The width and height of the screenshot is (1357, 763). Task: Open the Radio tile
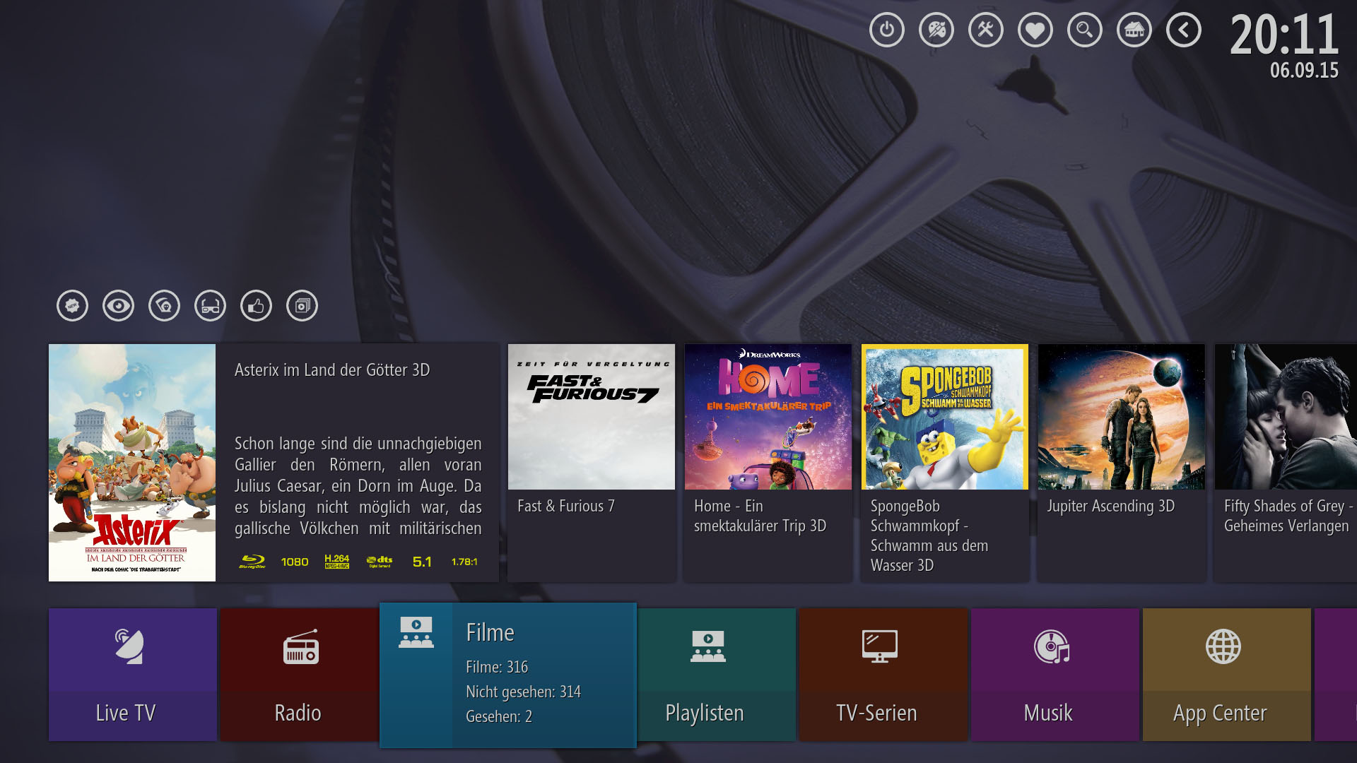click(x=299, y=675)
